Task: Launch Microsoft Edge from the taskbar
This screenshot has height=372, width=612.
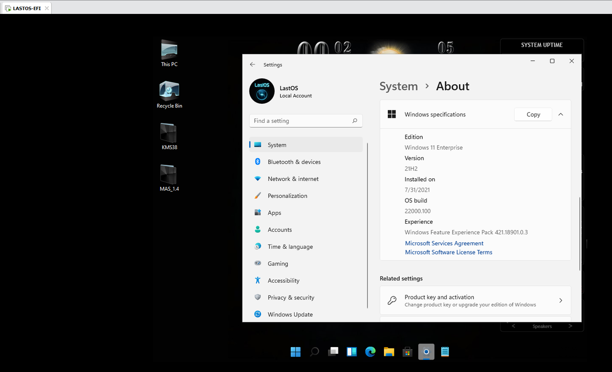Action: [x=371, y=352]
